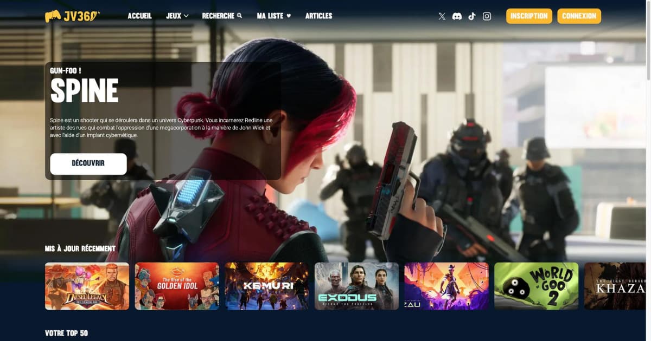Go to Accueil in the navigation
This screenshot has width=651, height=341.
(139, 16)
